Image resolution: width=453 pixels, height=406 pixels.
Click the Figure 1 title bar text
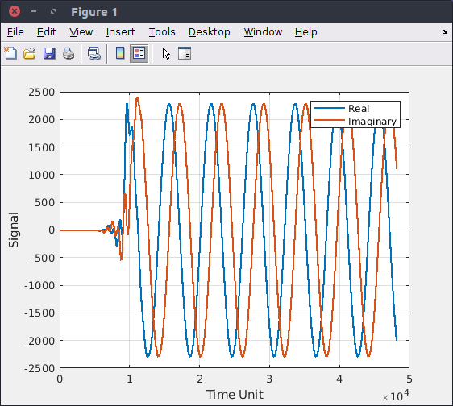click(94, 12)
